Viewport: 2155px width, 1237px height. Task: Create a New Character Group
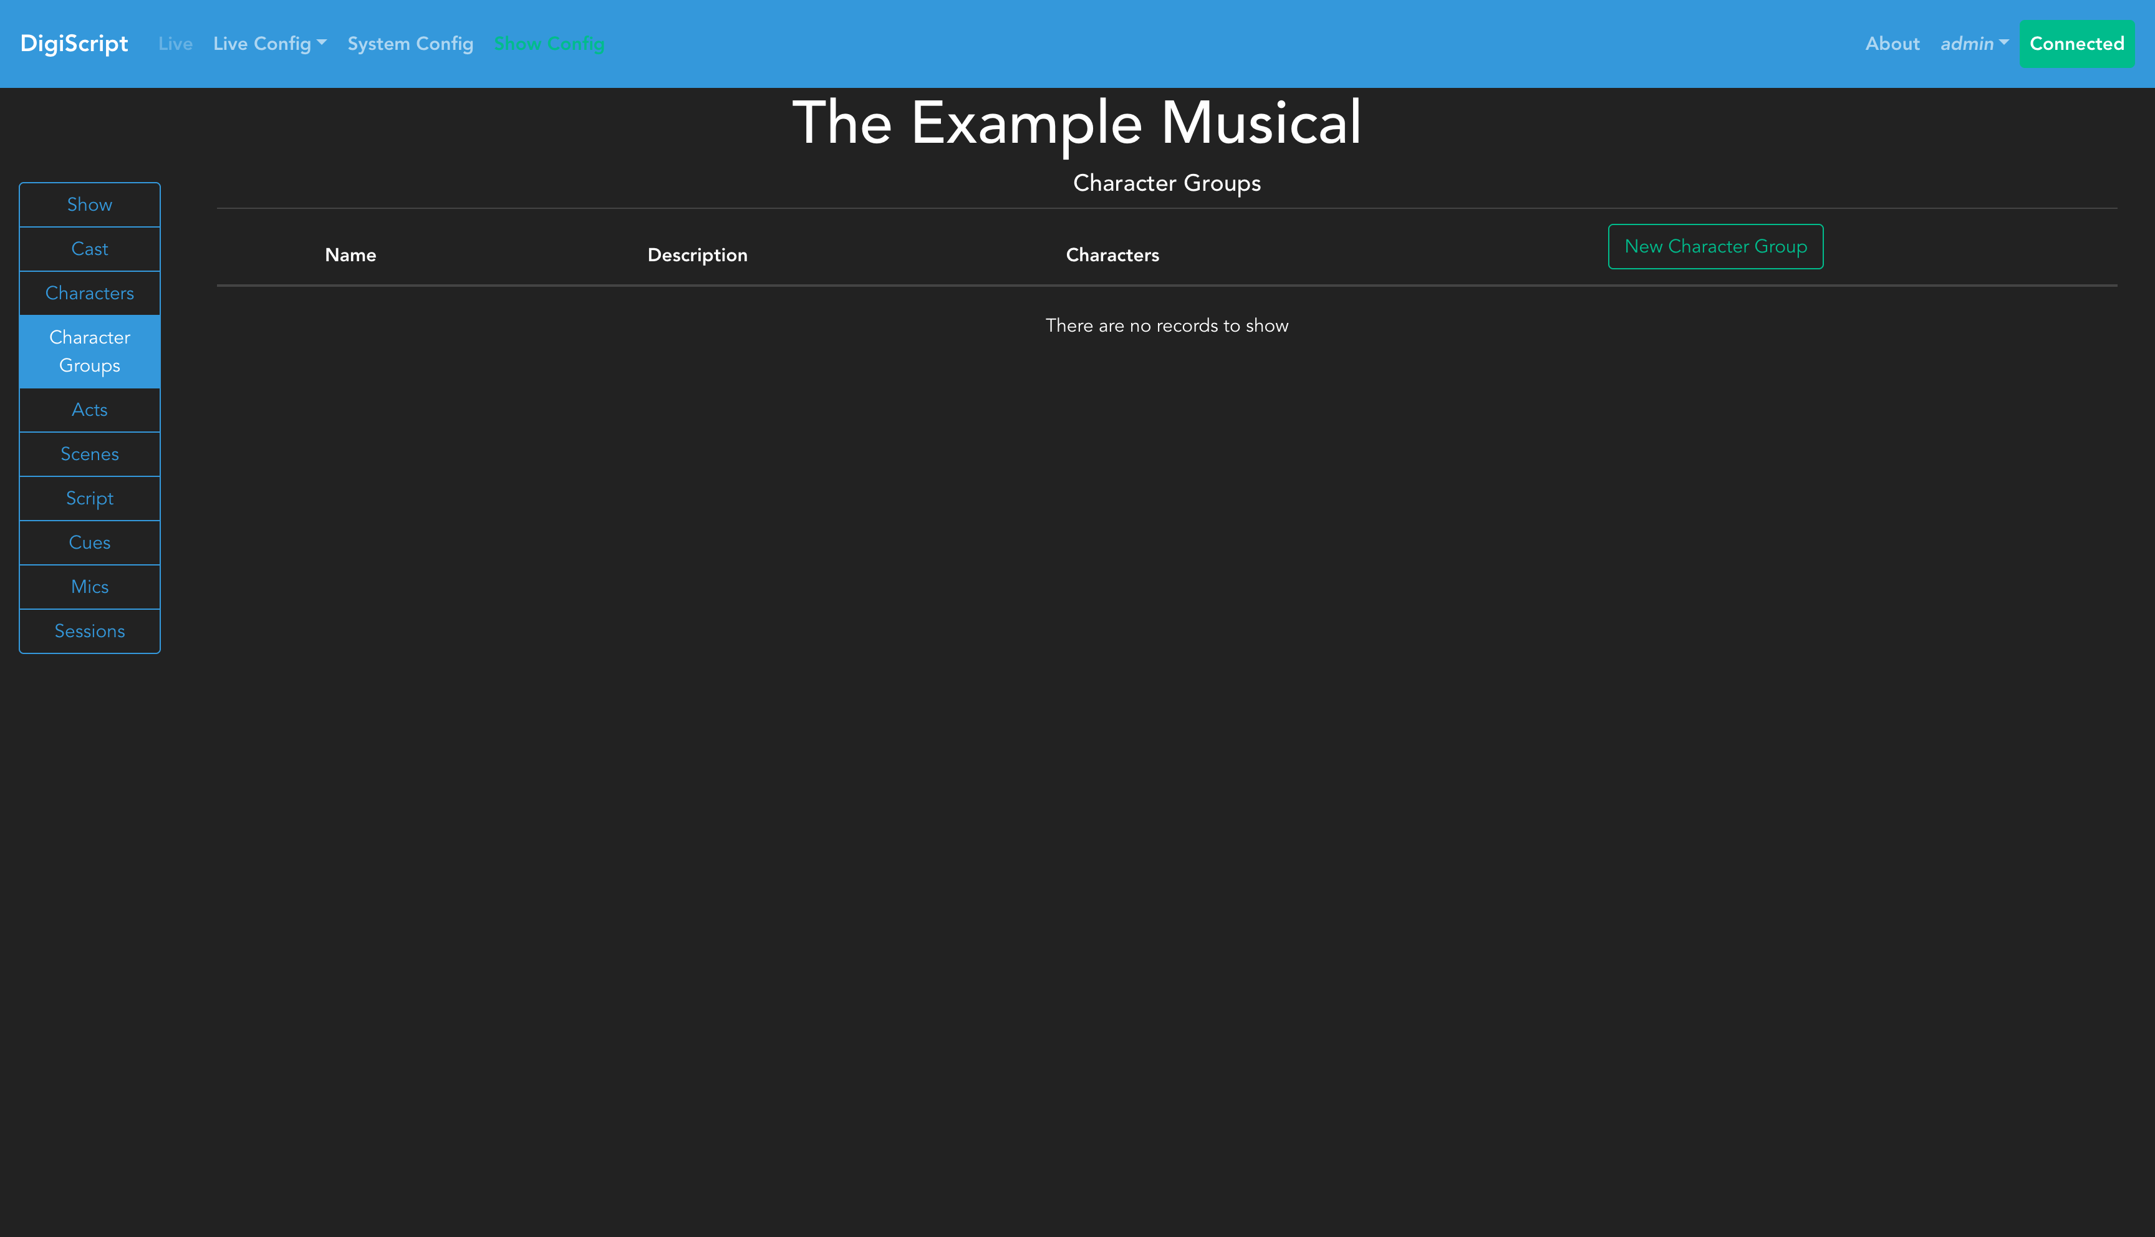click(x=1715, y=246)
